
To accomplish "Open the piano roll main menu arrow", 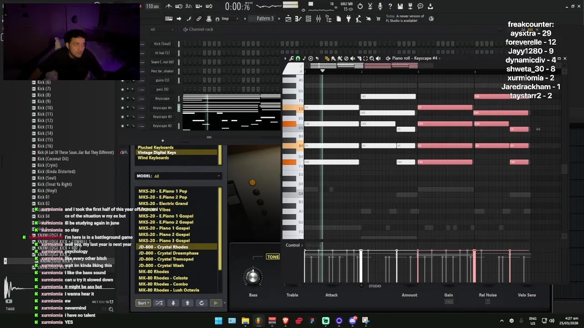I will [285, 58].
